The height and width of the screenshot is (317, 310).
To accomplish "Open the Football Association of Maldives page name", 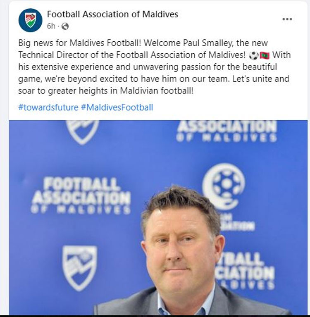I will point(112,14).
